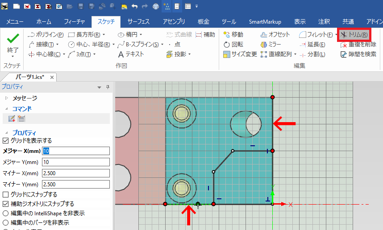Open the Rectangle (長方形) dropdown arrow

click(104, 34)
